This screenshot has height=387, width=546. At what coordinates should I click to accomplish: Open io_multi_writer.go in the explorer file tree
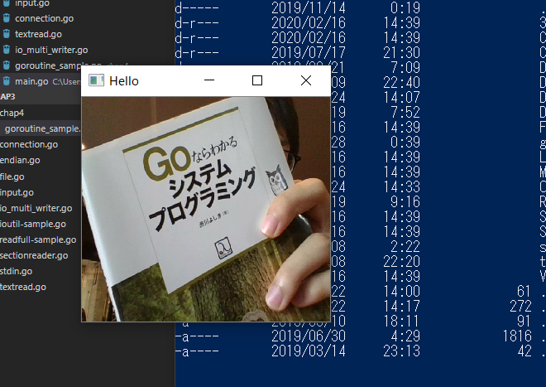36,208
